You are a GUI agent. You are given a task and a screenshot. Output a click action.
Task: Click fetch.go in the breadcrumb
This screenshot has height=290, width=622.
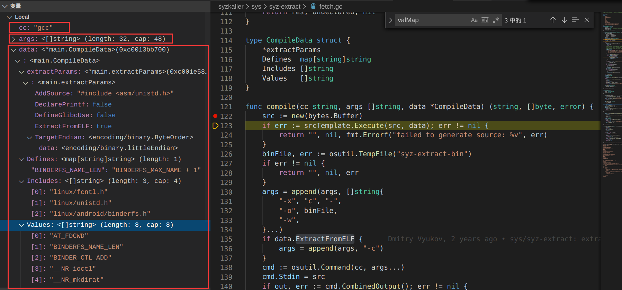pyautogui.click(x=331, y=6)
